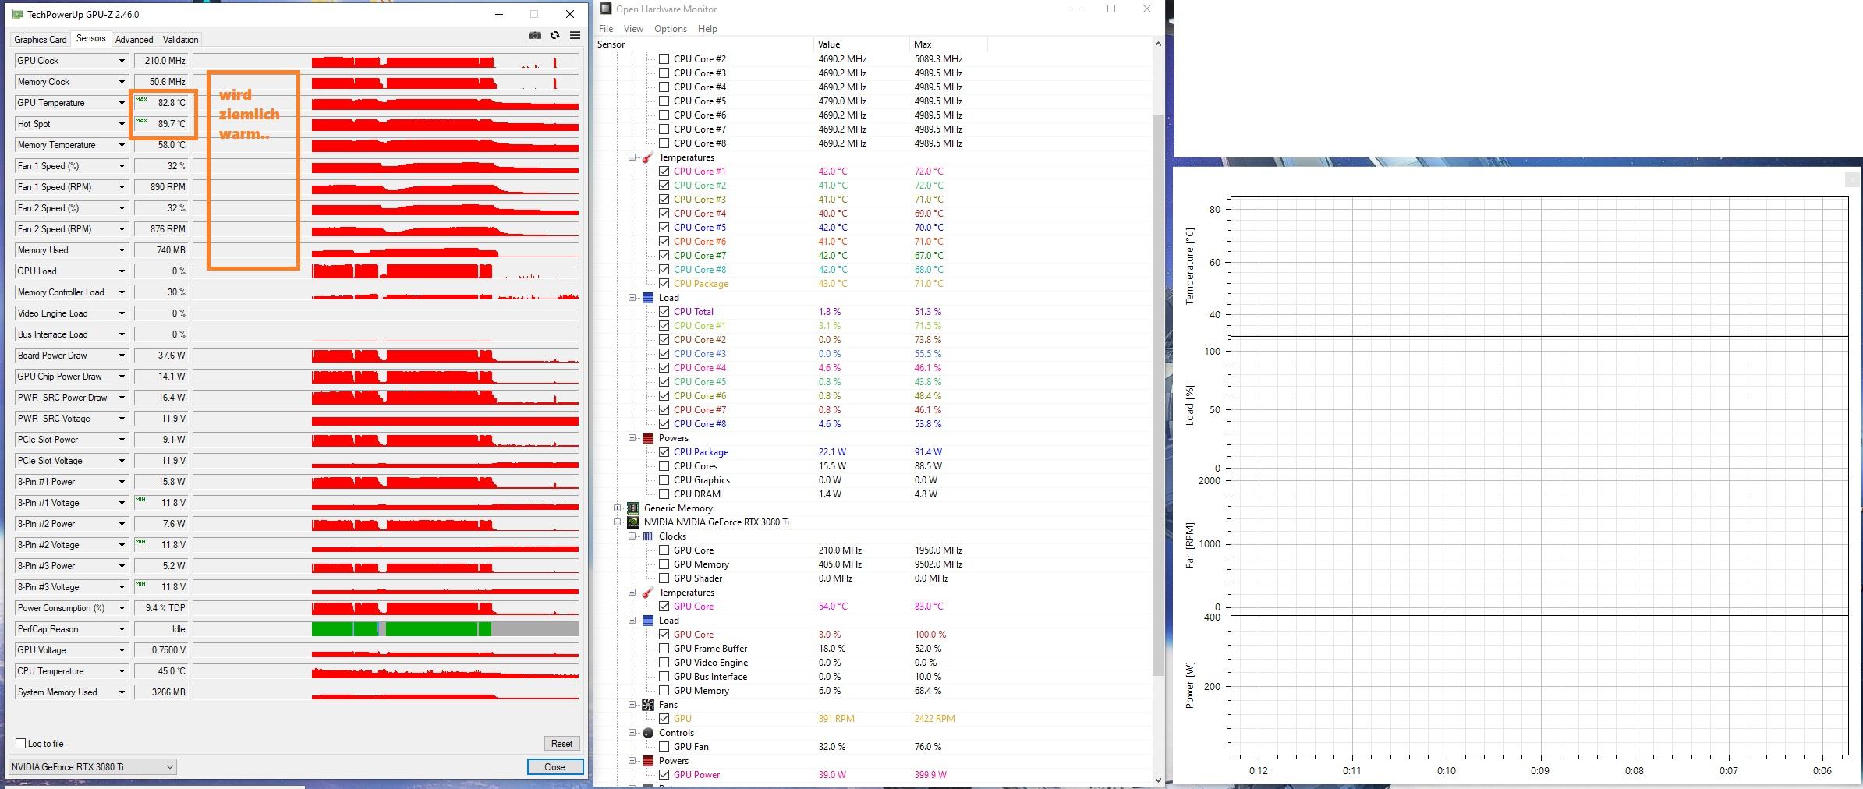Click the GPU Fans icon
Screen dimensions: 1863x789
tap(647, 705)
